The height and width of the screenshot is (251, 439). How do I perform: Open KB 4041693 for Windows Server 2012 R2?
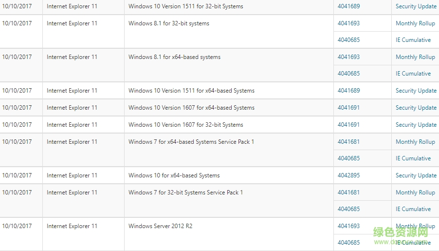[348, 226]
